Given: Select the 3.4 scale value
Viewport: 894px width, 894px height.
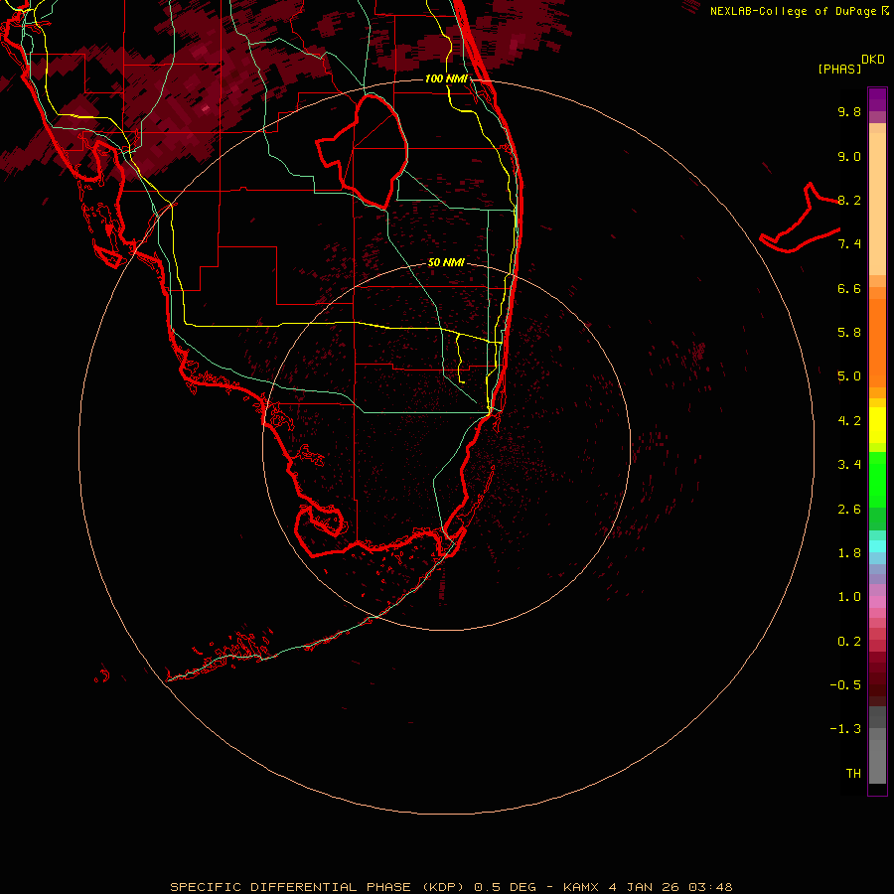Looking at the screenshot, I should (849, 465).
